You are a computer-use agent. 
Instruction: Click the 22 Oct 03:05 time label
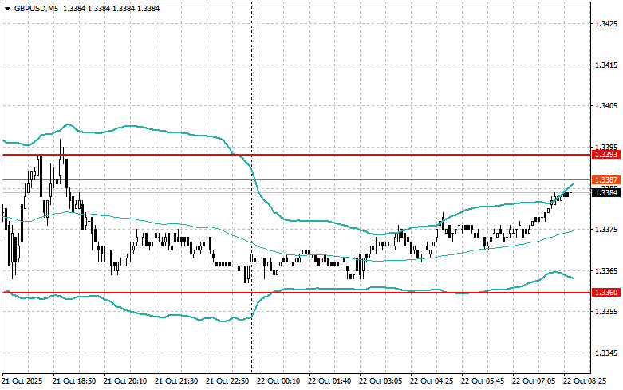pyautogui.click(x=381, y=381)
